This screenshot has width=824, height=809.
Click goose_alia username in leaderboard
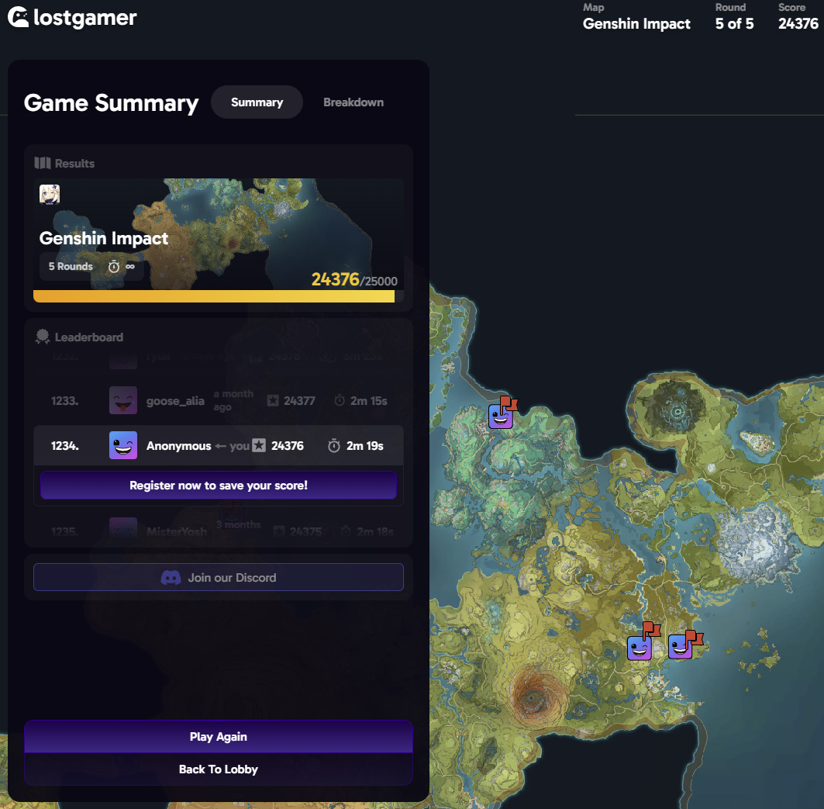tap(175, 401)
